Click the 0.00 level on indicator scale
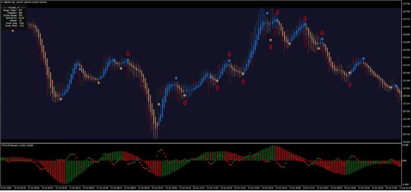 (405, 161)
